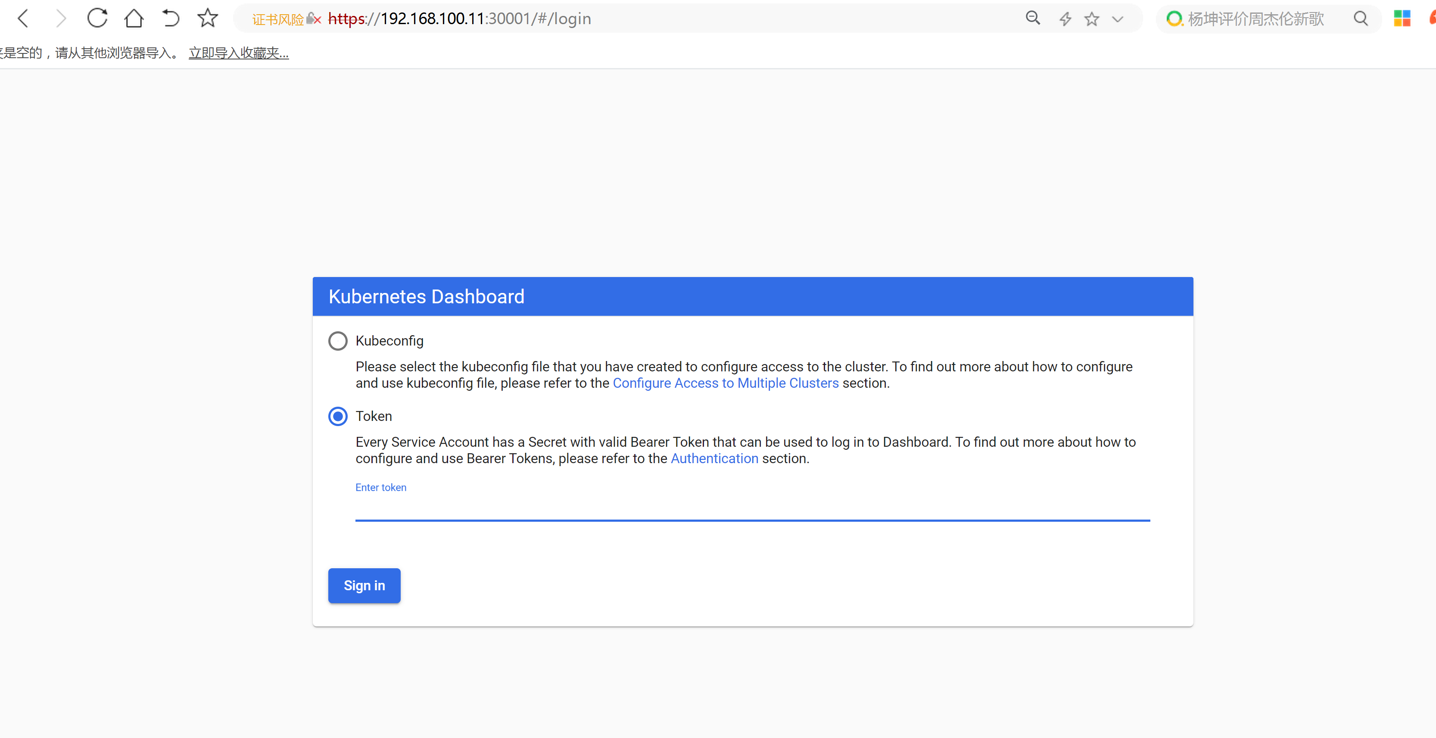Click the Sign in button
The width and height of the screenshot is (1436, 738).
pyautogui.click(x=364, y=585)
